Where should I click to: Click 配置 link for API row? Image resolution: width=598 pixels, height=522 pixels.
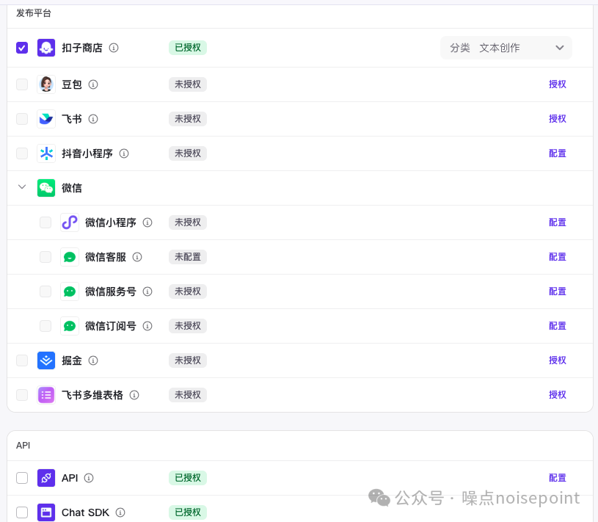[x=557, y=478]
